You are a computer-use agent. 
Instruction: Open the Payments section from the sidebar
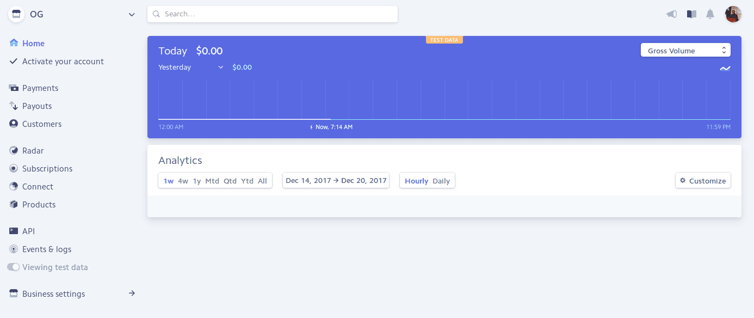[x=40, y=88]
